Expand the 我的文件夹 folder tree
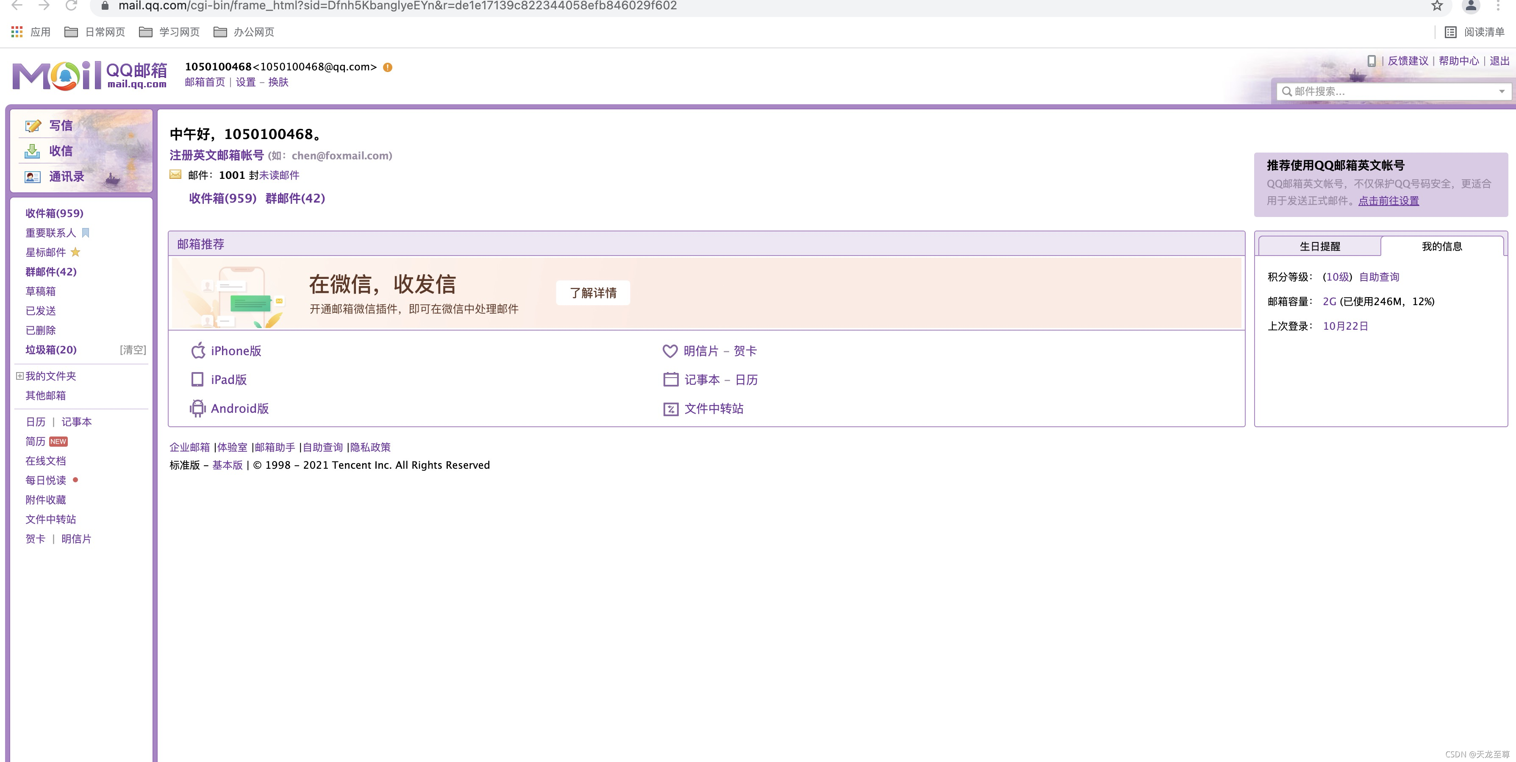 tap(19, 375)
